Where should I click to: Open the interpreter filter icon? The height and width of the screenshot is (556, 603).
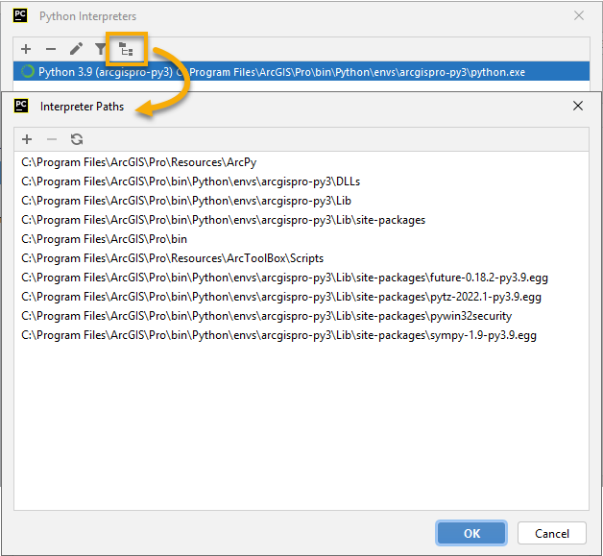[101, 49]
